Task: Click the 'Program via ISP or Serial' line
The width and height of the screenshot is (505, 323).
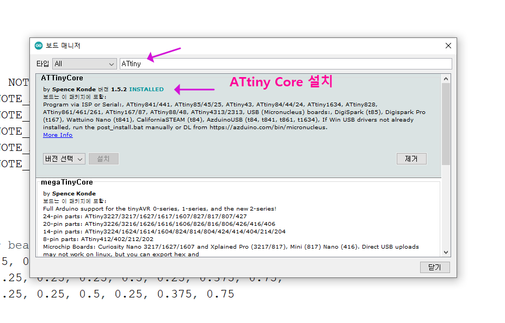Action: [210, 104]
